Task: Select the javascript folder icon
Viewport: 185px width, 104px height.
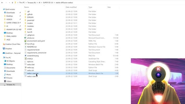Action: coord(25,20)
